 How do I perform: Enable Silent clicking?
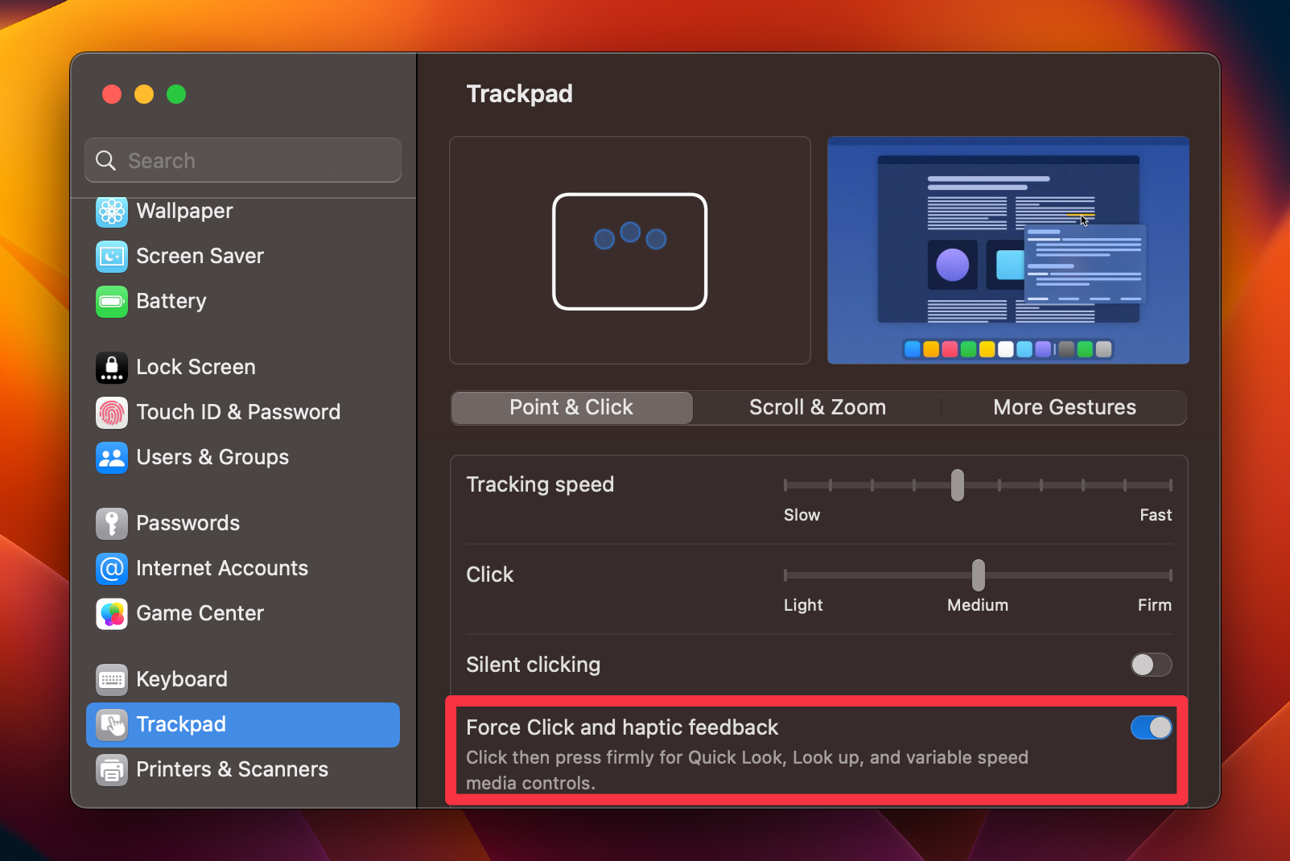tap(1151, 665)
